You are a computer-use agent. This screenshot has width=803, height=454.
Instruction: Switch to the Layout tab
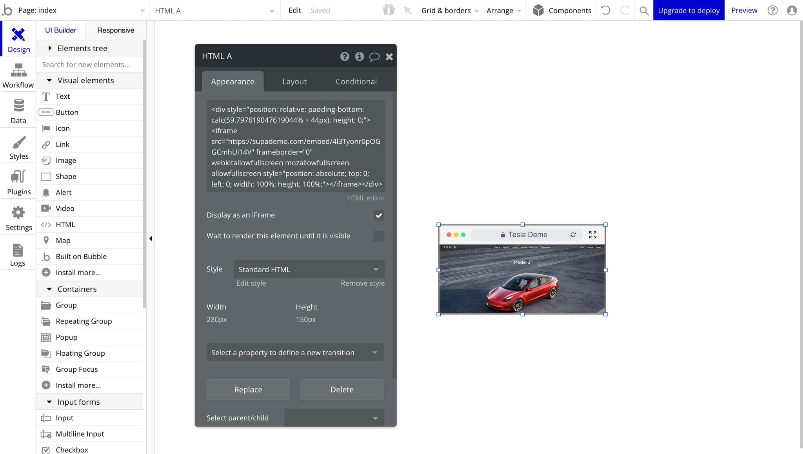tap(294, 81)
